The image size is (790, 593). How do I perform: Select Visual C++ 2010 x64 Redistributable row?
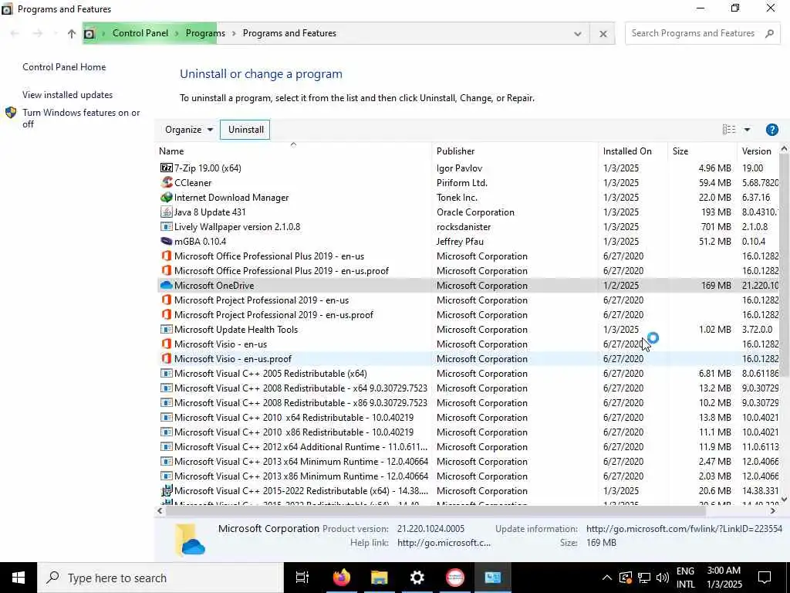coord(468,418)
